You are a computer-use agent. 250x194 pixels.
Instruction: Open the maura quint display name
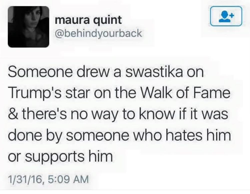(x=88, y=20)
